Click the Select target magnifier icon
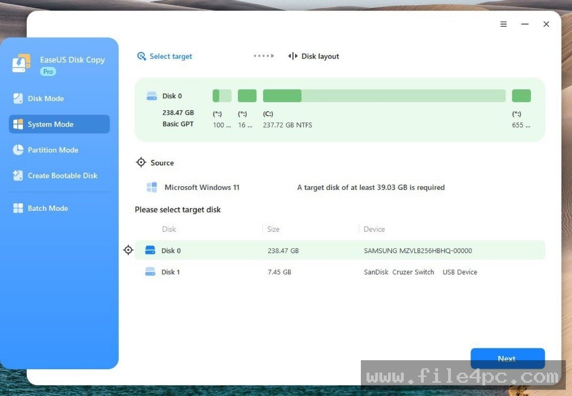The image size is (572, 396). click(141, 56)
